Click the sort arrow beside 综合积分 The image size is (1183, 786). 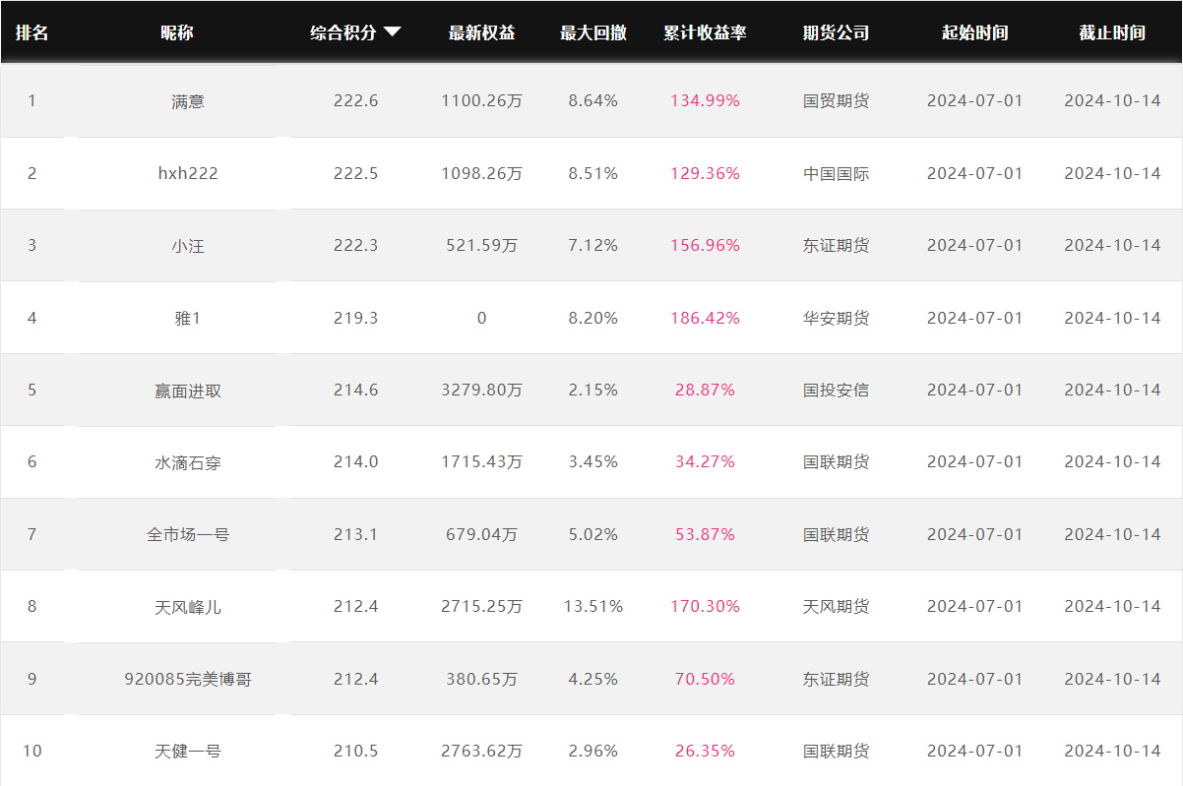pos(392,31)
